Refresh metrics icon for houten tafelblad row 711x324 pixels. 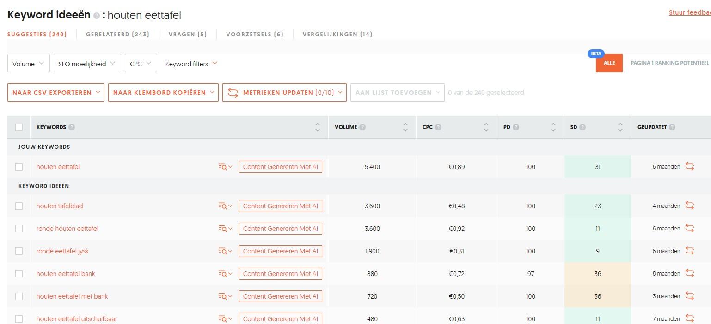(x=690, y=206)
